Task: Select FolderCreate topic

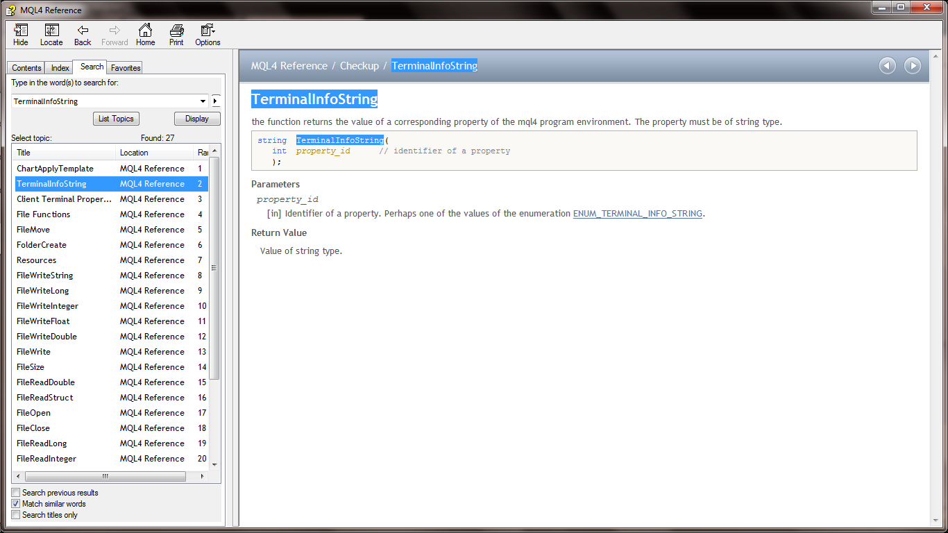Action: 111,245
